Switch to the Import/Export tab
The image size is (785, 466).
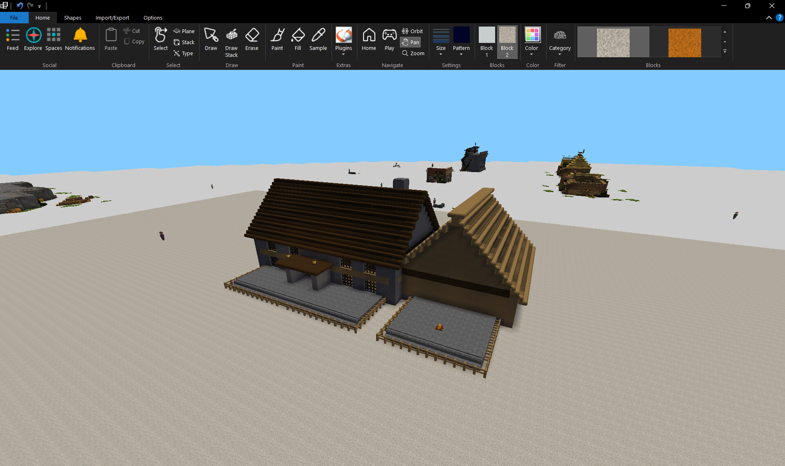point(112,18)
